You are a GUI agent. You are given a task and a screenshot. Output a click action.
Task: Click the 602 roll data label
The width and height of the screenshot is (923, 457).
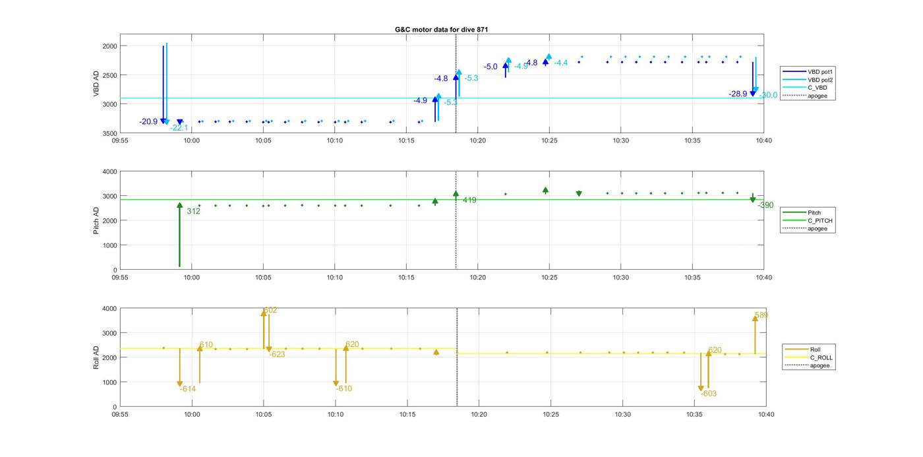[270, 310]
